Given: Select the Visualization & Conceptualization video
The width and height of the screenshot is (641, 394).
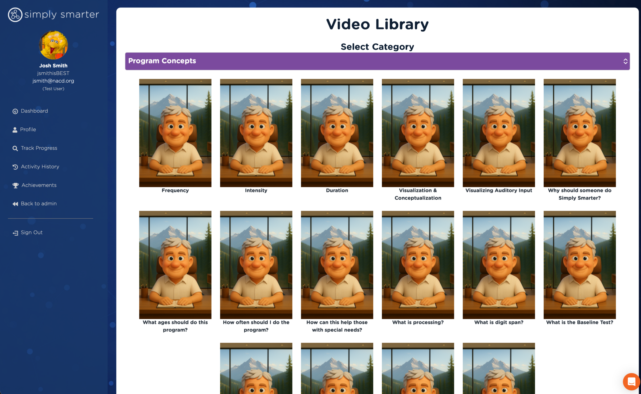Looking at the screenshot, I should point(418,133).
